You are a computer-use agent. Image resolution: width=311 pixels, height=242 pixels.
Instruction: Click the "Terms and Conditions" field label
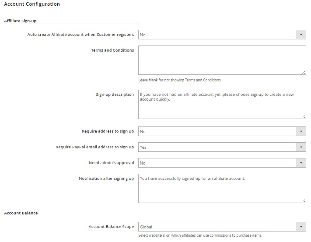coord(112,50)
